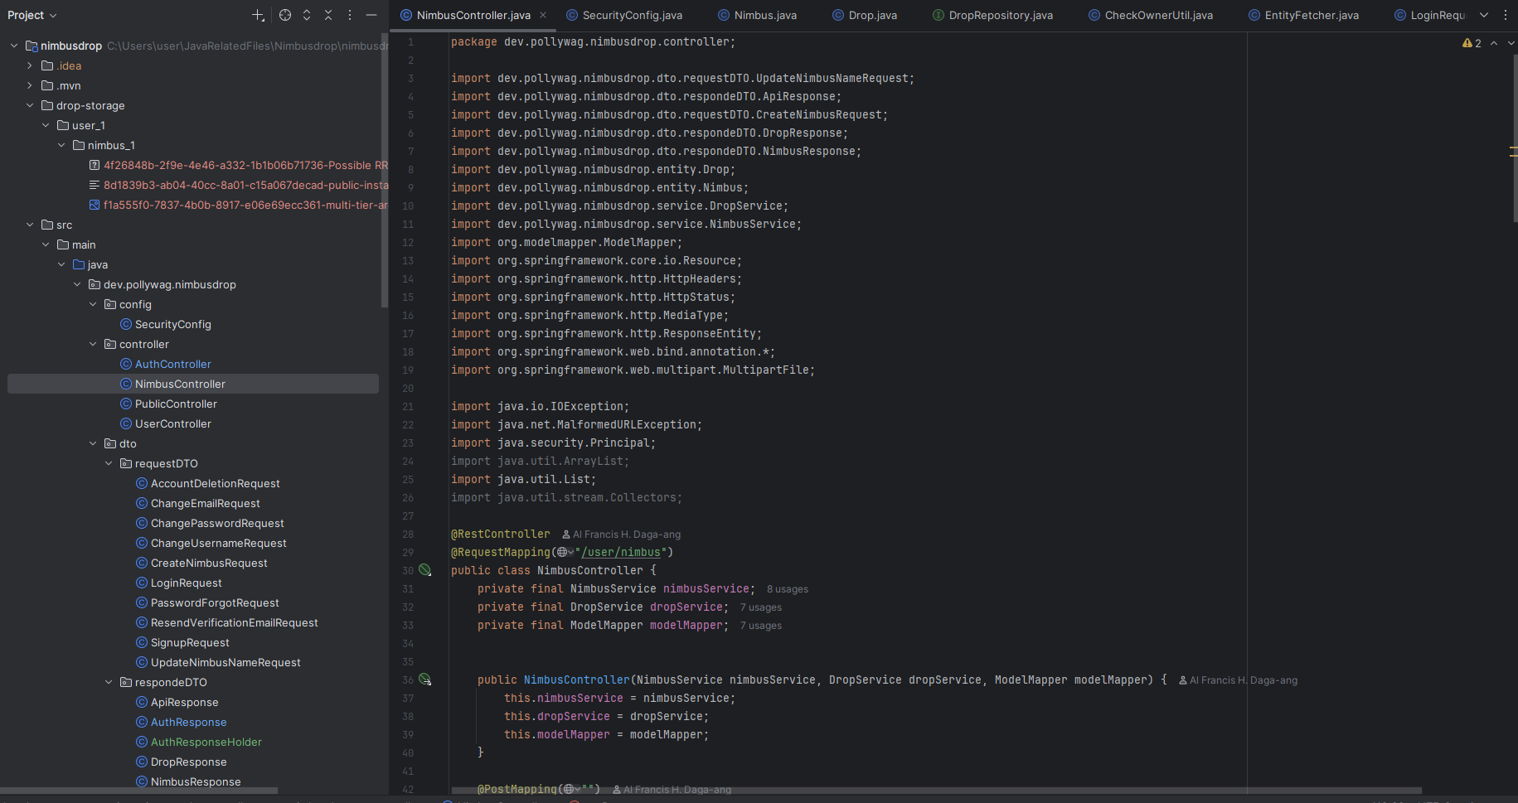The width and height of the screenshot is (1518, 803).
Task: Click the Expand All icon in Project panel
Action: click(307, 15)
